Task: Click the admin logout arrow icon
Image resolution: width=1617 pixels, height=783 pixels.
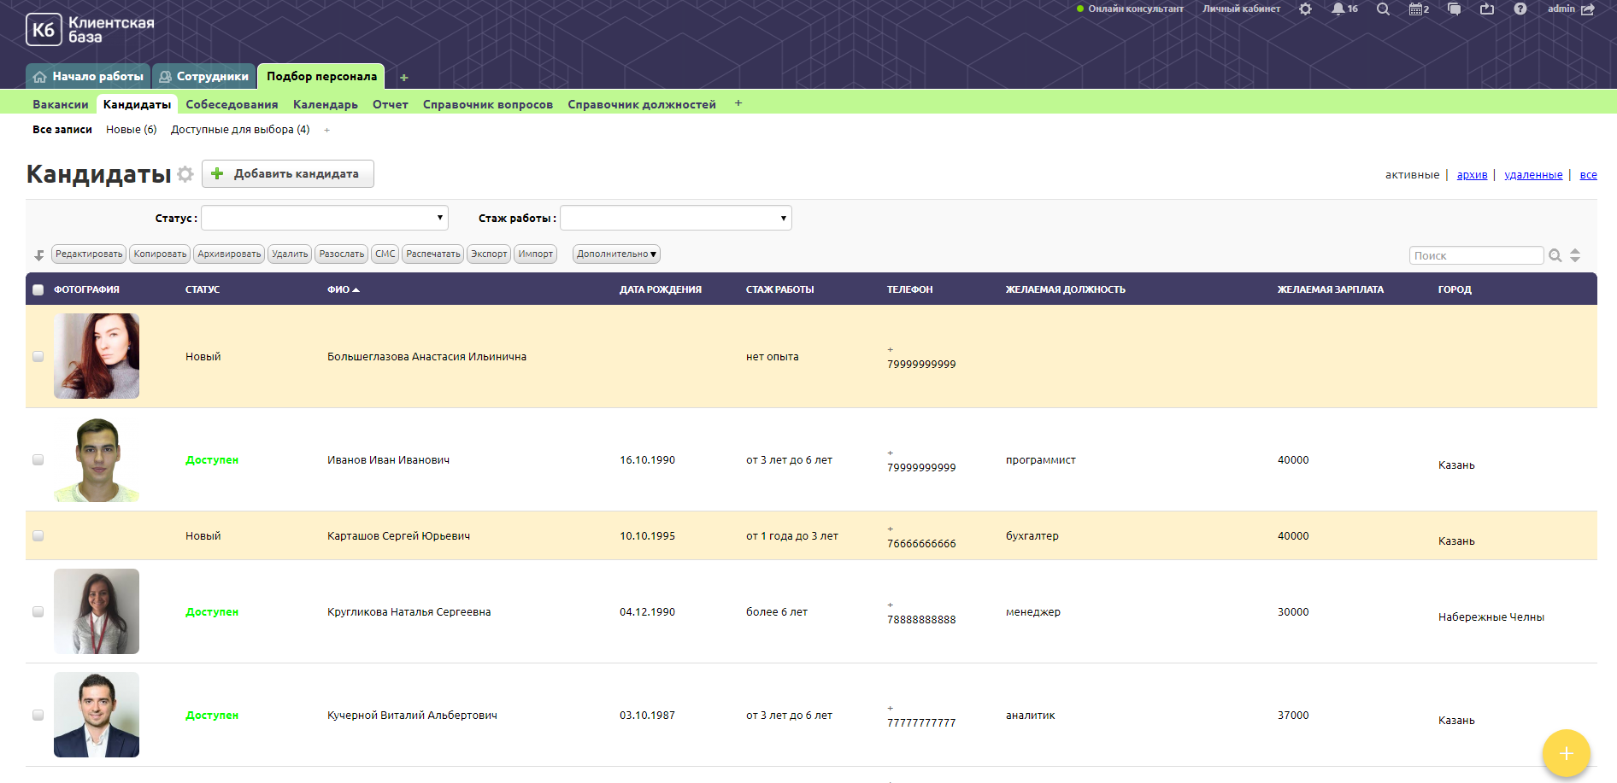Action: [1588, 9]
